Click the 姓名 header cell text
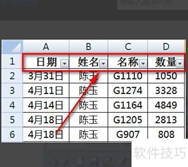This screenshot has width=188, height=167. click(x=88, y=62)
